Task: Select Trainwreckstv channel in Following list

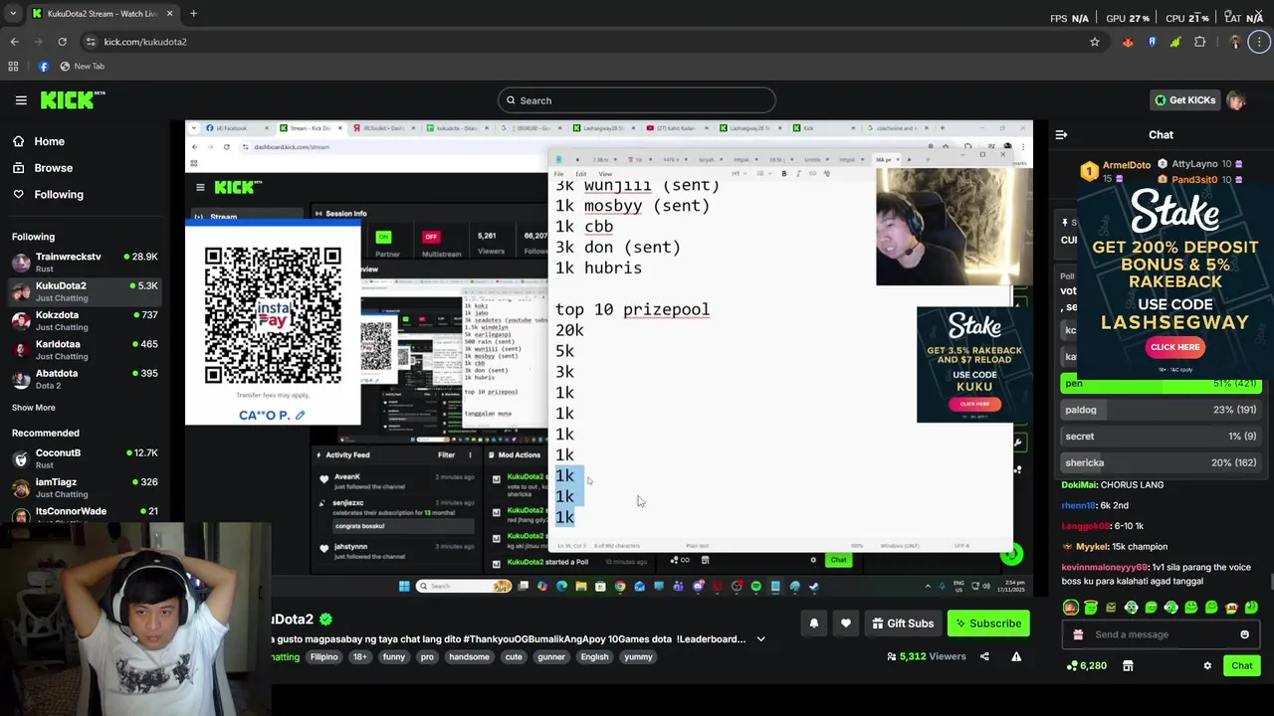Action: [85, 263]
